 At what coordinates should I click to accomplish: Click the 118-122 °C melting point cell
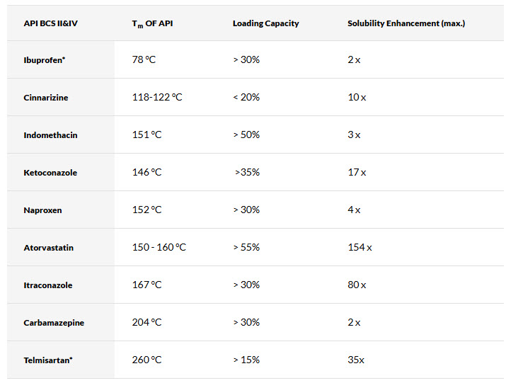coord(157,97)
